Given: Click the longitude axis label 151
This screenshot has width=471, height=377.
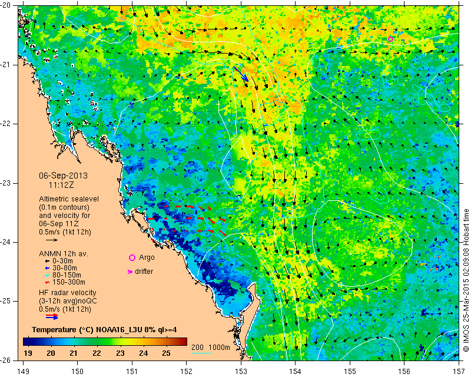Looking at the screenshot, I should 132,371.
